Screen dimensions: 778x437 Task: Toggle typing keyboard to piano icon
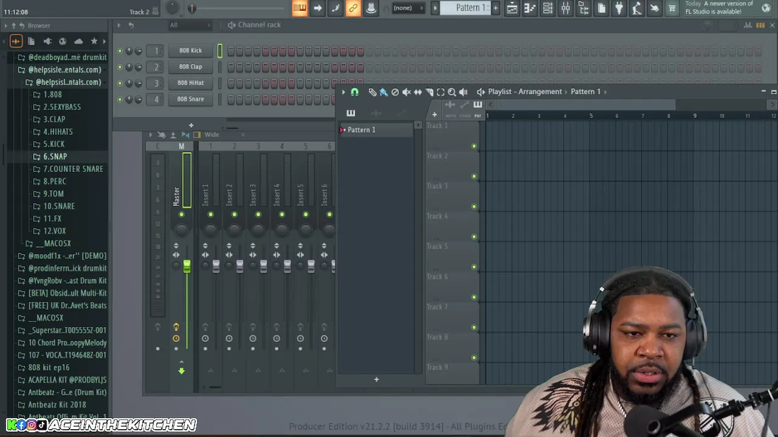[x=300, y=8]
